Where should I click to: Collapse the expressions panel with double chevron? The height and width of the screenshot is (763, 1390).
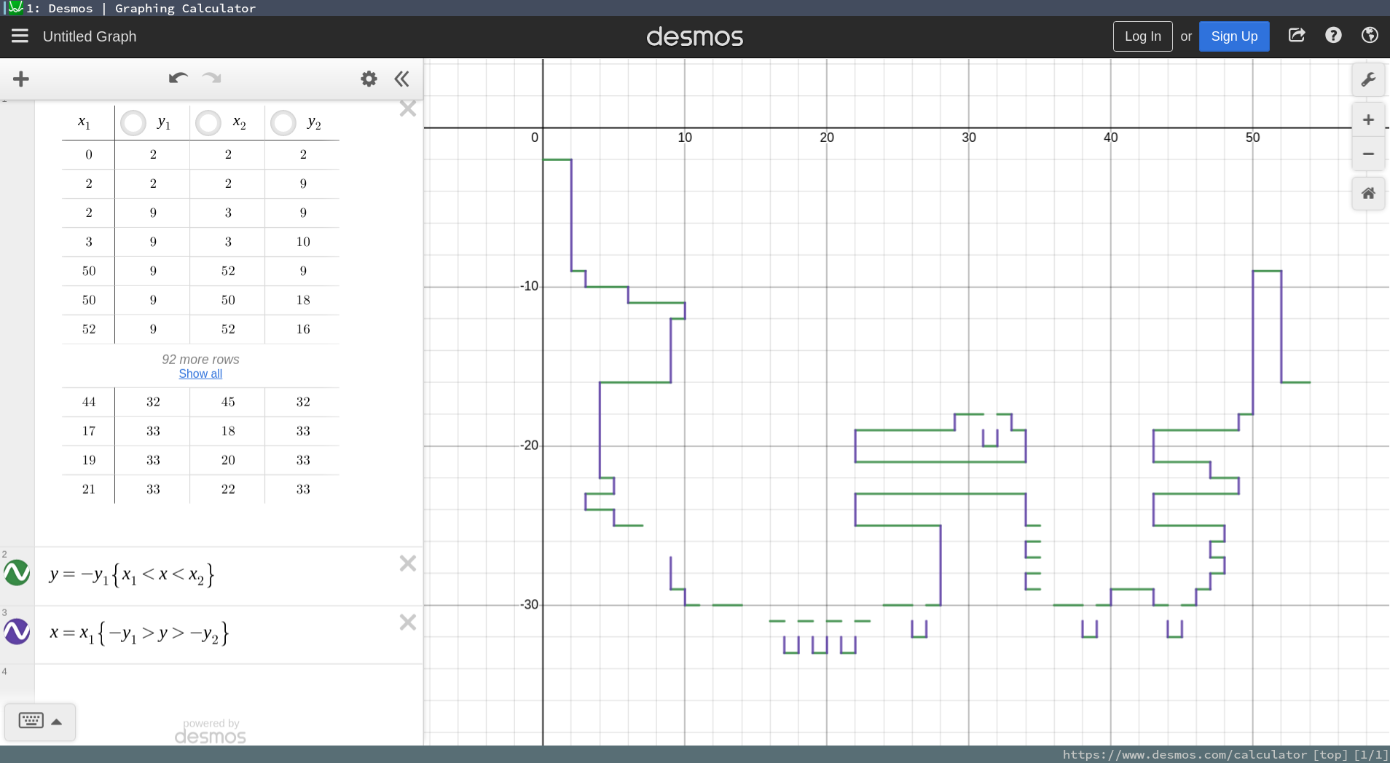coord(401,79)
